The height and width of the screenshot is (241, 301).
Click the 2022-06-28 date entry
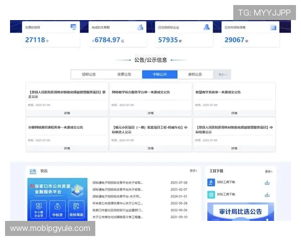click(179, 203)
